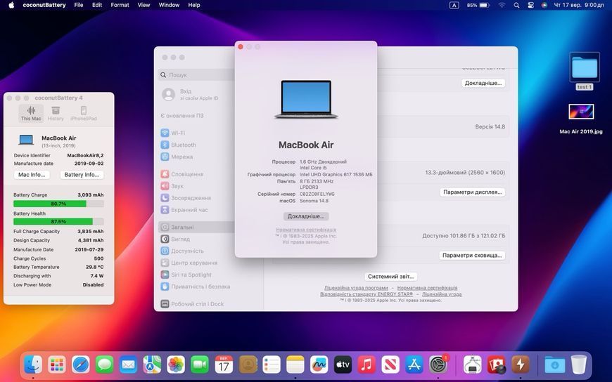Click the Докладніше... button in About window
This screenshot has height=382, width=612.
pyautogui.click(x=306, y=216)
